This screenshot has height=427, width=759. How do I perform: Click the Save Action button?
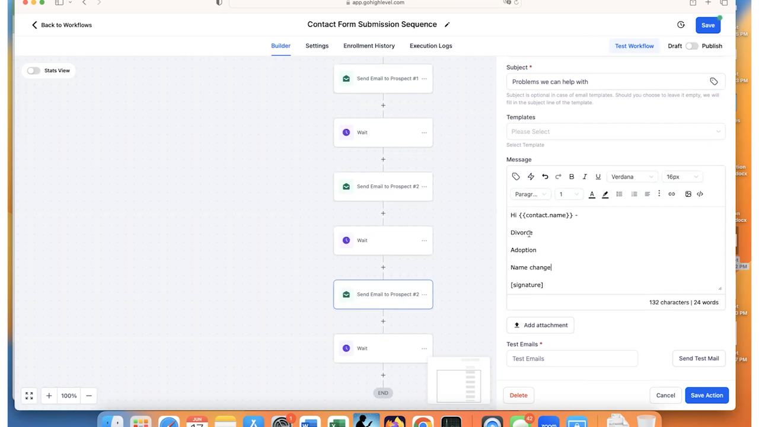click(706, 395)
